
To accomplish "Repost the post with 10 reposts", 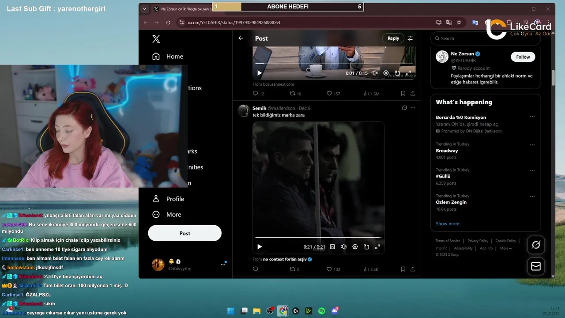I will coord(295,94).
